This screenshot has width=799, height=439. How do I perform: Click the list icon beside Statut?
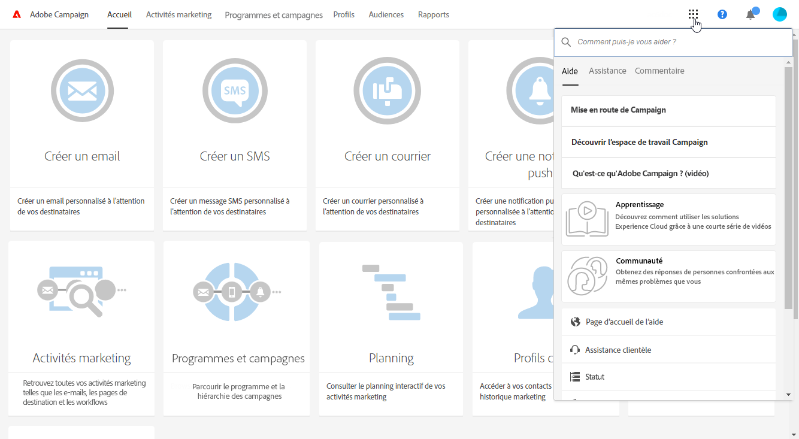click(575, 377)
